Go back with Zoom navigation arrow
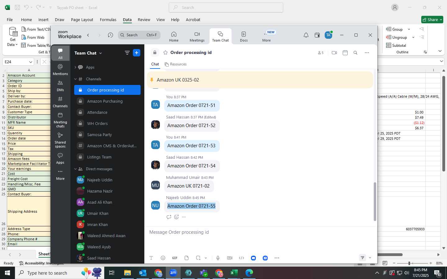 pos(88,35)
